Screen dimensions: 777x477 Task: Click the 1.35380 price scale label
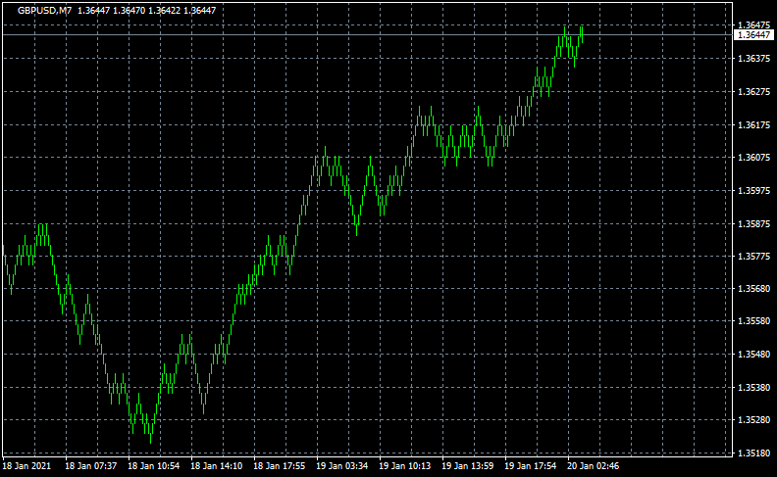(753, 388)
